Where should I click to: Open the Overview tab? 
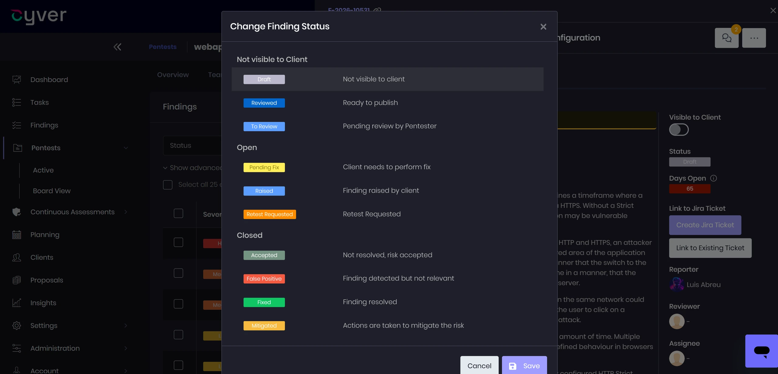pos(173,75)
